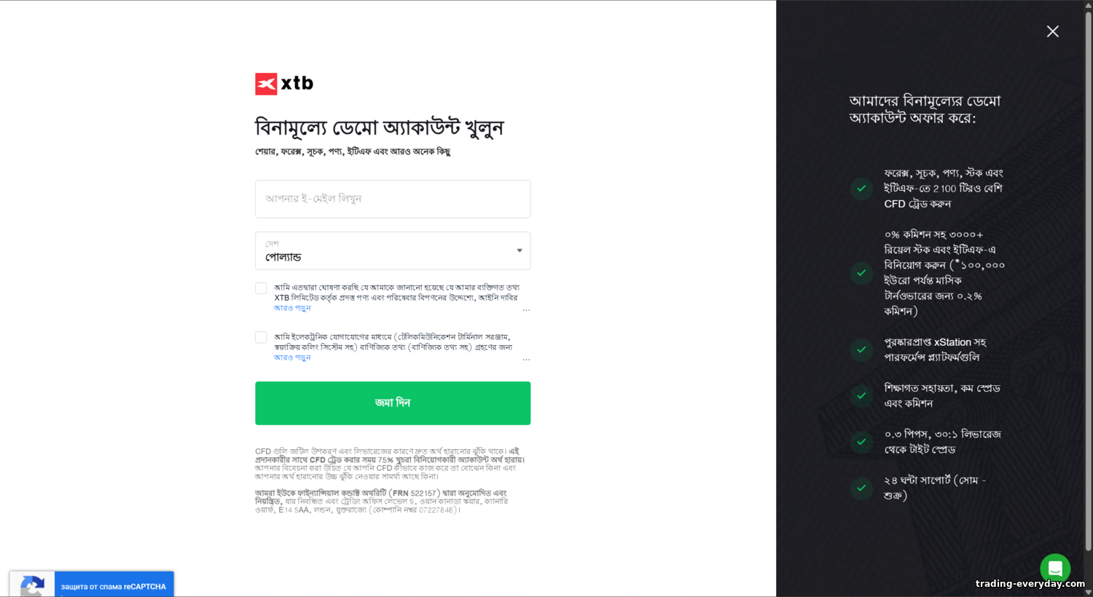
Task: Click checkmark icon beside the 2100 CFD feature
Action: [x=861, y=189]
